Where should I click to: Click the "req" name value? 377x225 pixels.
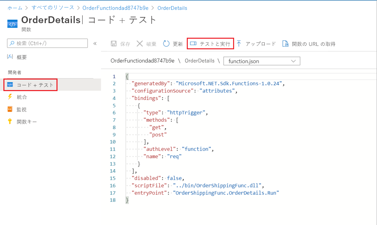click(x=174, y=157)
